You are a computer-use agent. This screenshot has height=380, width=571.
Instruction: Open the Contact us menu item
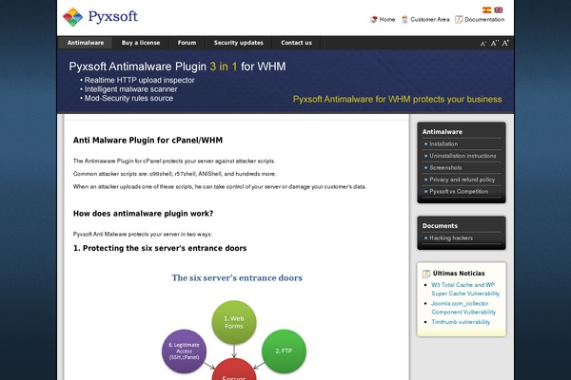coord(296,43)
